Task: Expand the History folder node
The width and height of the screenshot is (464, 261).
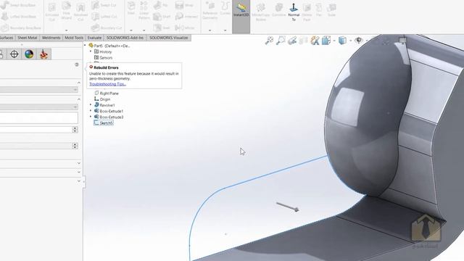Action: (x=91, y=51)
